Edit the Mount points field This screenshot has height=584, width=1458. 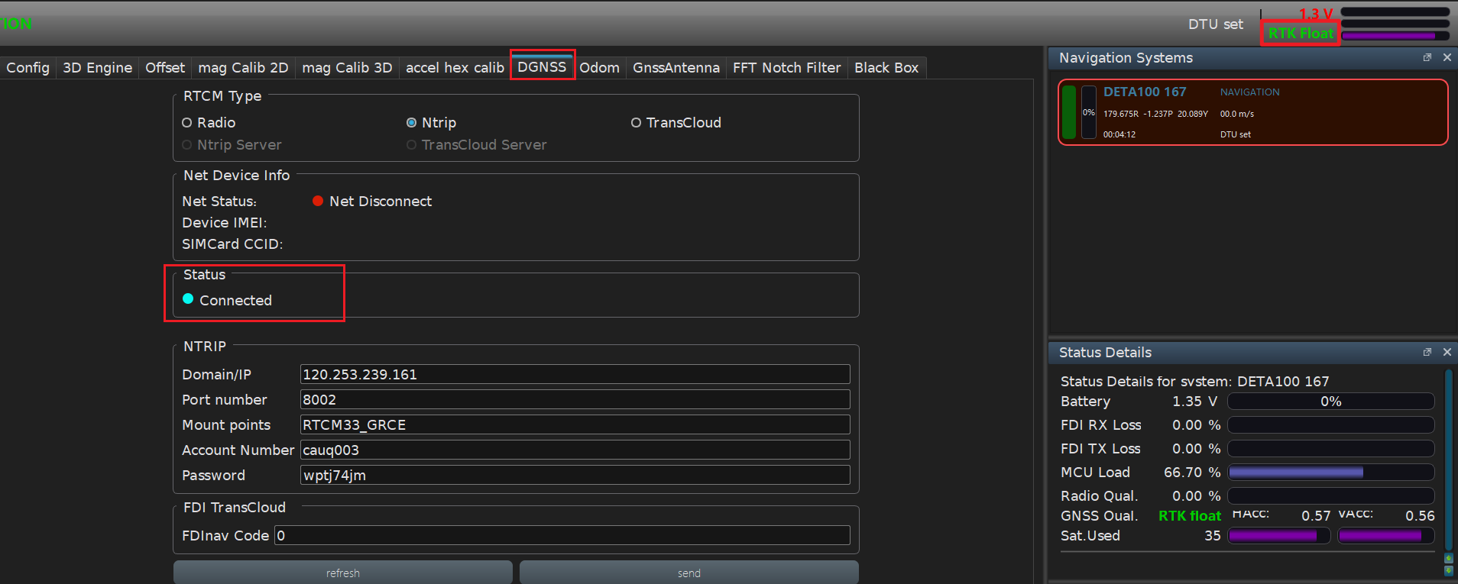pos(575,424)
